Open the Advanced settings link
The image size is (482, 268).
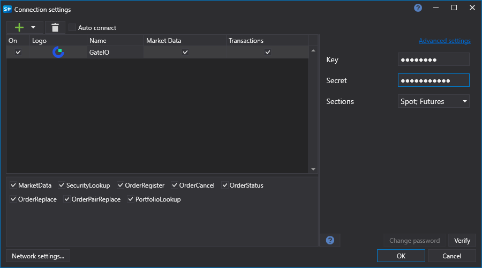pos(445,41)
